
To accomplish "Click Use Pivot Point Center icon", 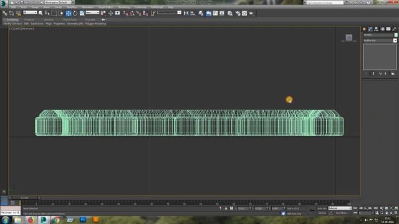I will click(x=103, y=13).
